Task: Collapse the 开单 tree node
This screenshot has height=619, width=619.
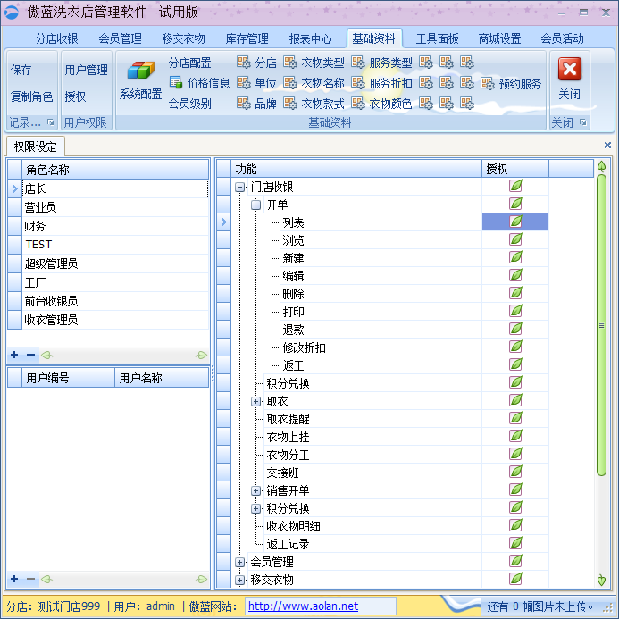Action: pyautogui.click(x=255, y=205)
